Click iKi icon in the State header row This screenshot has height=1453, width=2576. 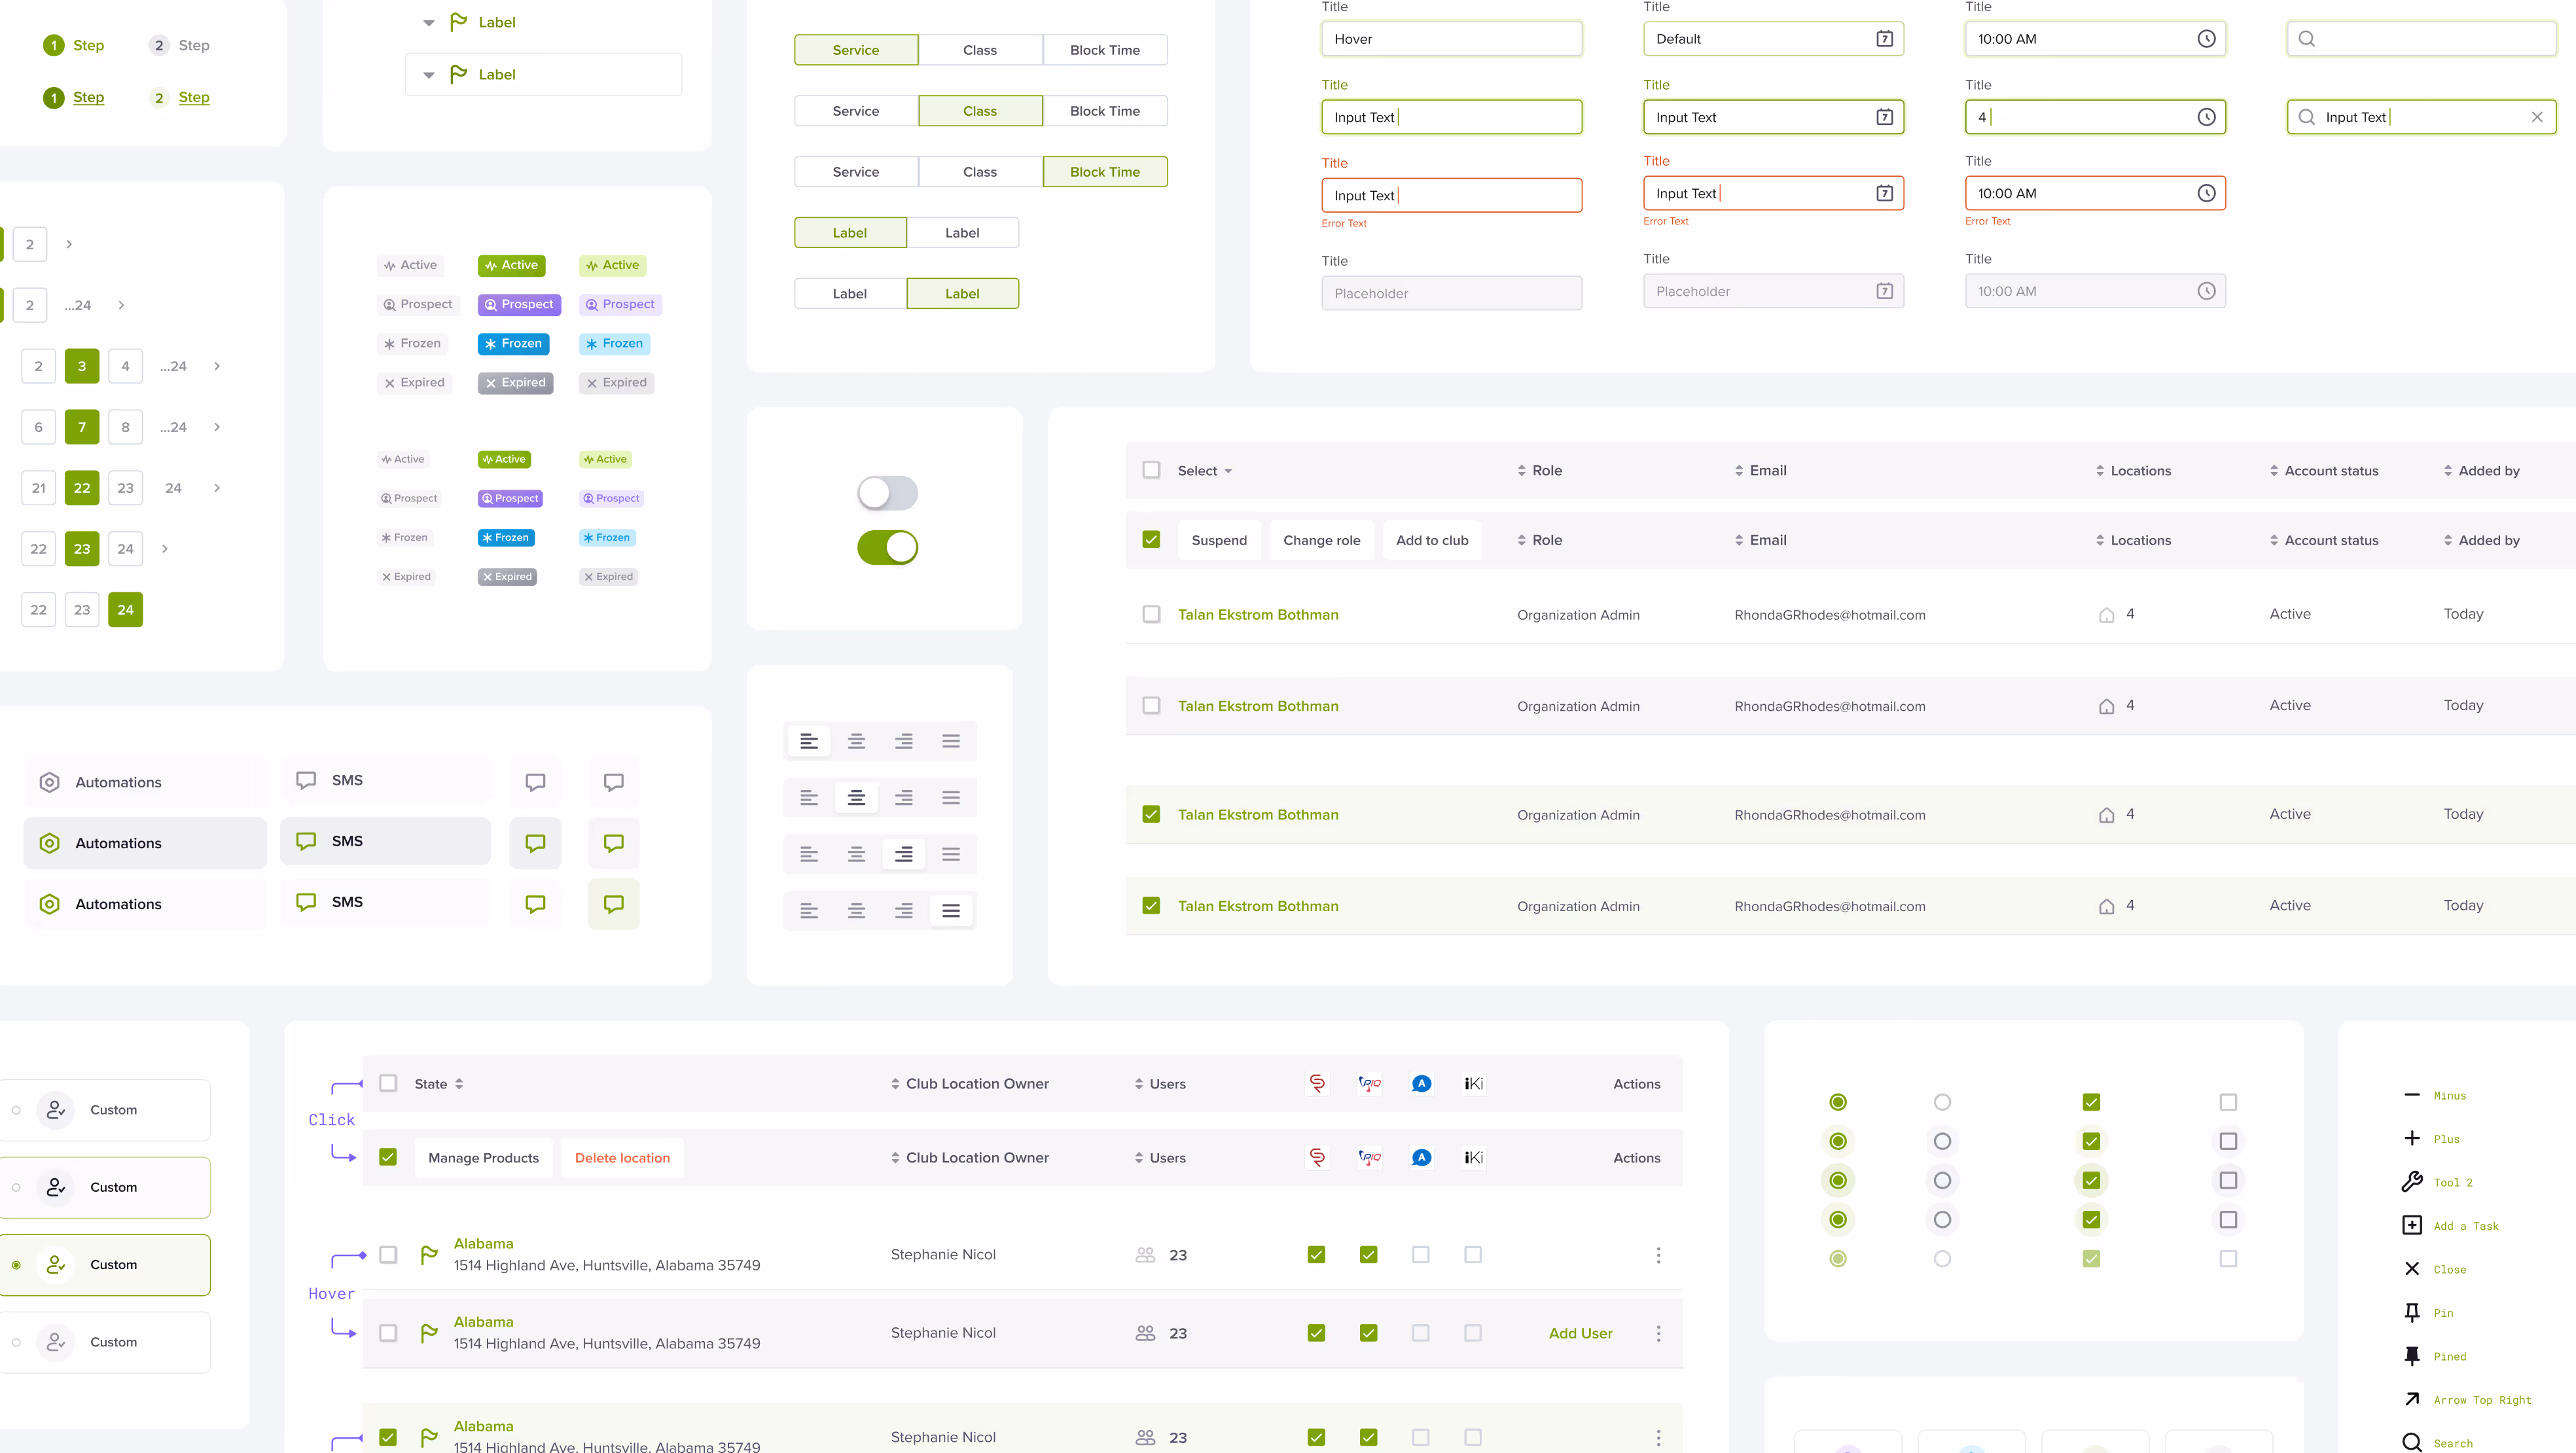[x=1472, y=1084]
